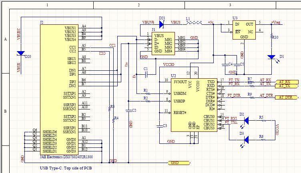The width and height of the screenshot is (301, 173).
Task: Select resistor R10 above D1
Action: (x=271, y=36)
